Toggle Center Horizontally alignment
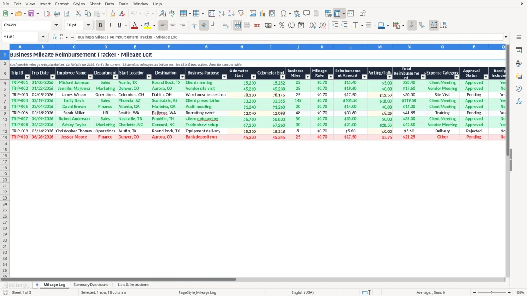 (x=173, y=25)
